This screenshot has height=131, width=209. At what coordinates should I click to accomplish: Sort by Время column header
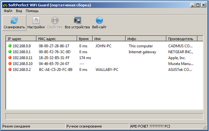[85, 39]
